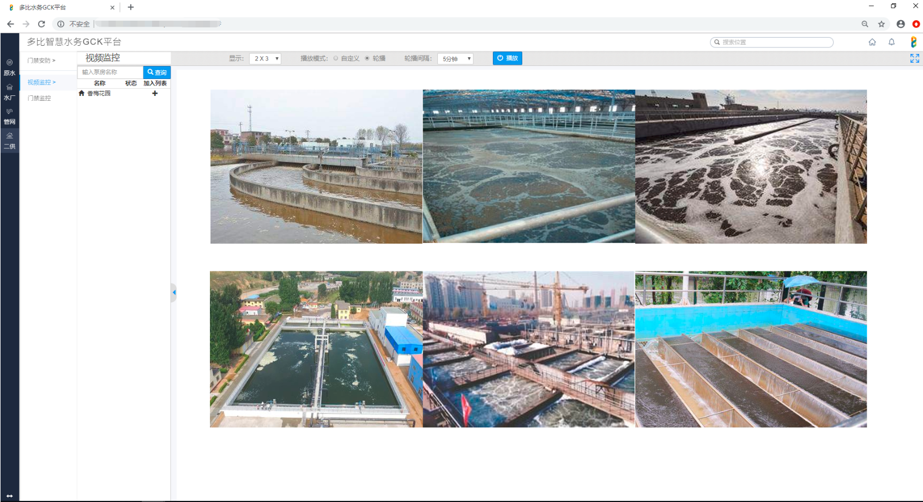
Task: Toggle the sidebar width arrow at bottom-left
Action: coord(9,496)
